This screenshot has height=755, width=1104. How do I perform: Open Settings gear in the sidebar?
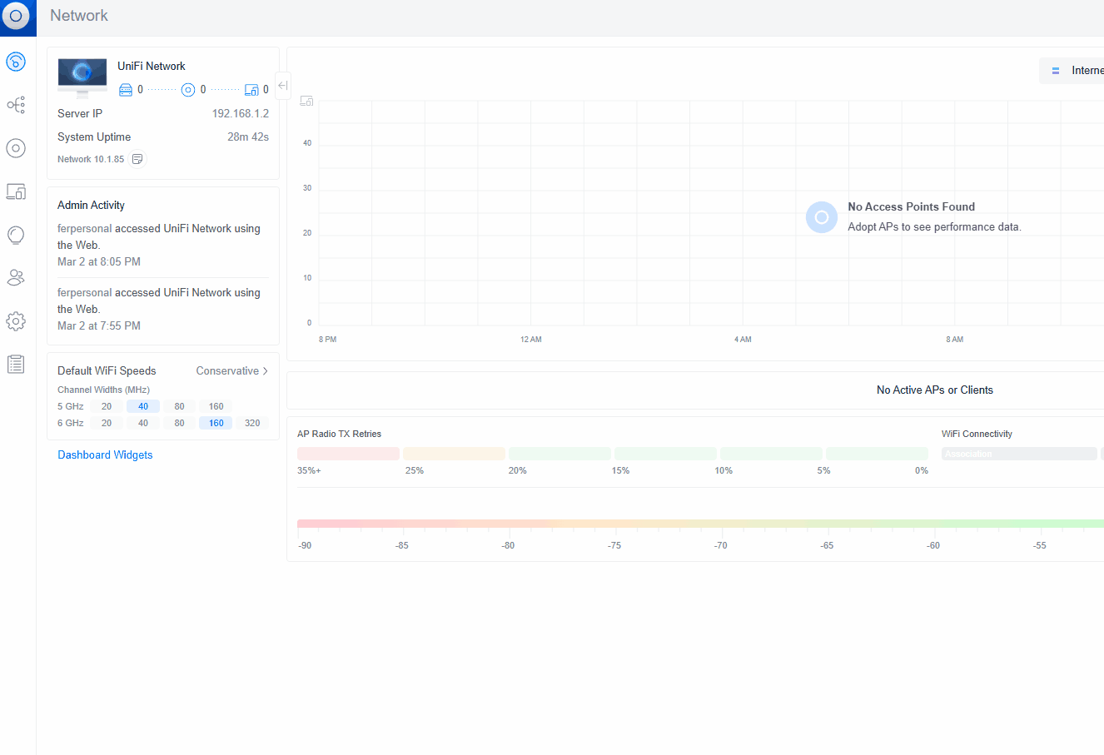click(16, 321)
